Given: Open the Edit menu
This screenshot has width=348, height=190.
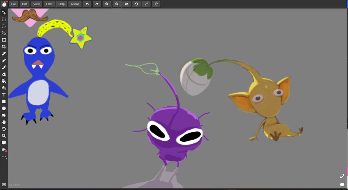Looking at the screenshot, I should point(25,4).
